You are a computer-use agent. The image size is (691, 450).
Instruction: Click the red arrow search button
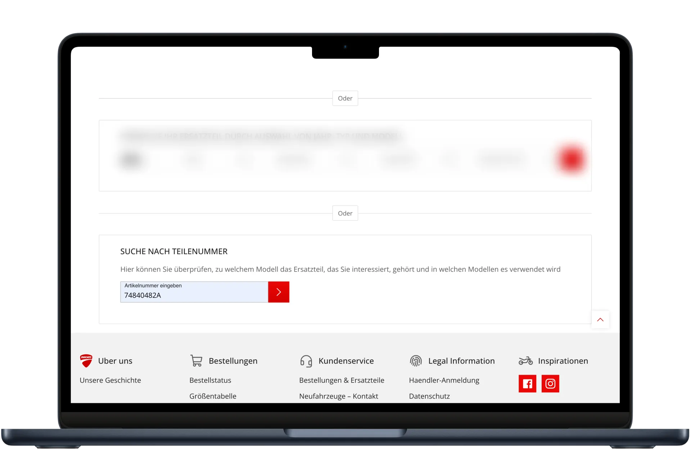tap(279, 292)
